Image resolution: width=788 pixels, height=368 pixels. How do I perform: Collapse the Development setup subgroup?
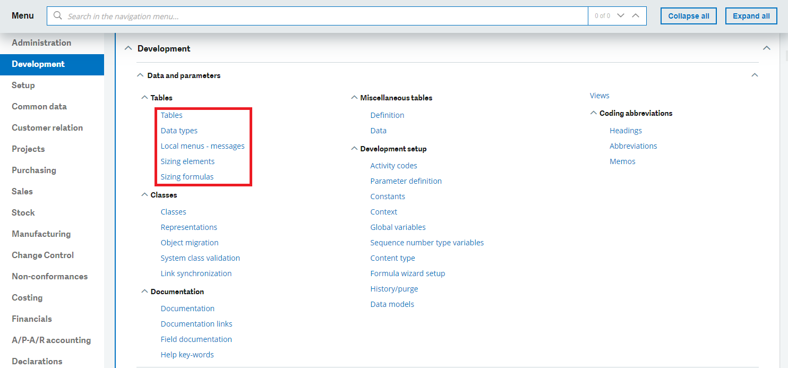click(354, 149)
